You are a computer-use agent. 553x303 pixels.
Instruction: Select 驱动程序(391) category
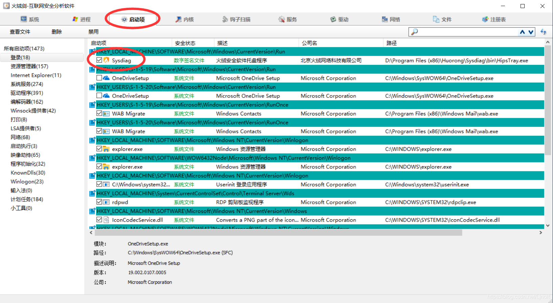[x=27, y=93]
